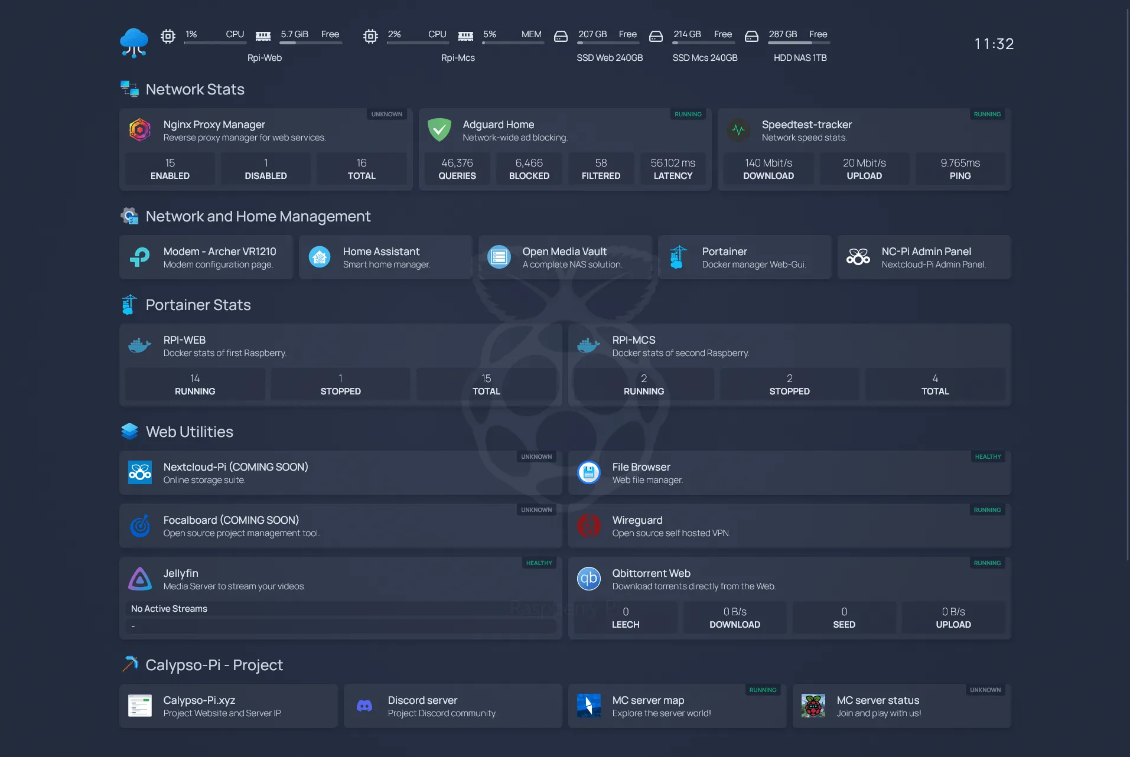Click the Rpi-Web CPU usage bar
The image size is (1130, 757).
pyautogui.click(x=215, y=43)
